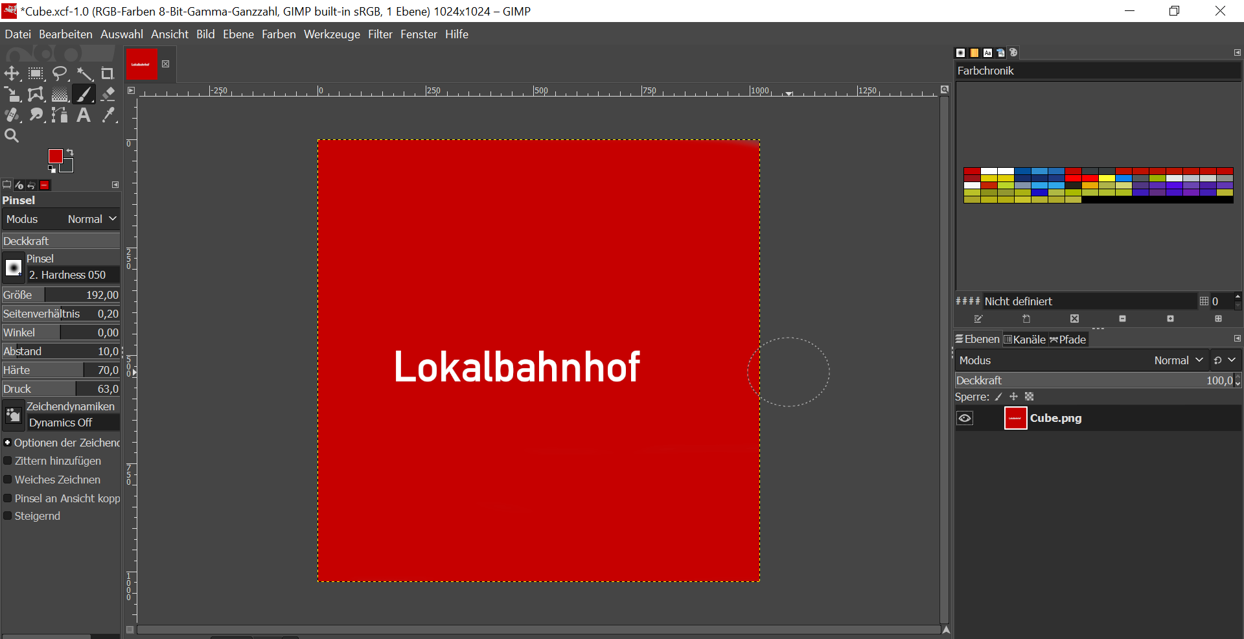Switch to the Kanäle tab

[x=1024, y=339]
